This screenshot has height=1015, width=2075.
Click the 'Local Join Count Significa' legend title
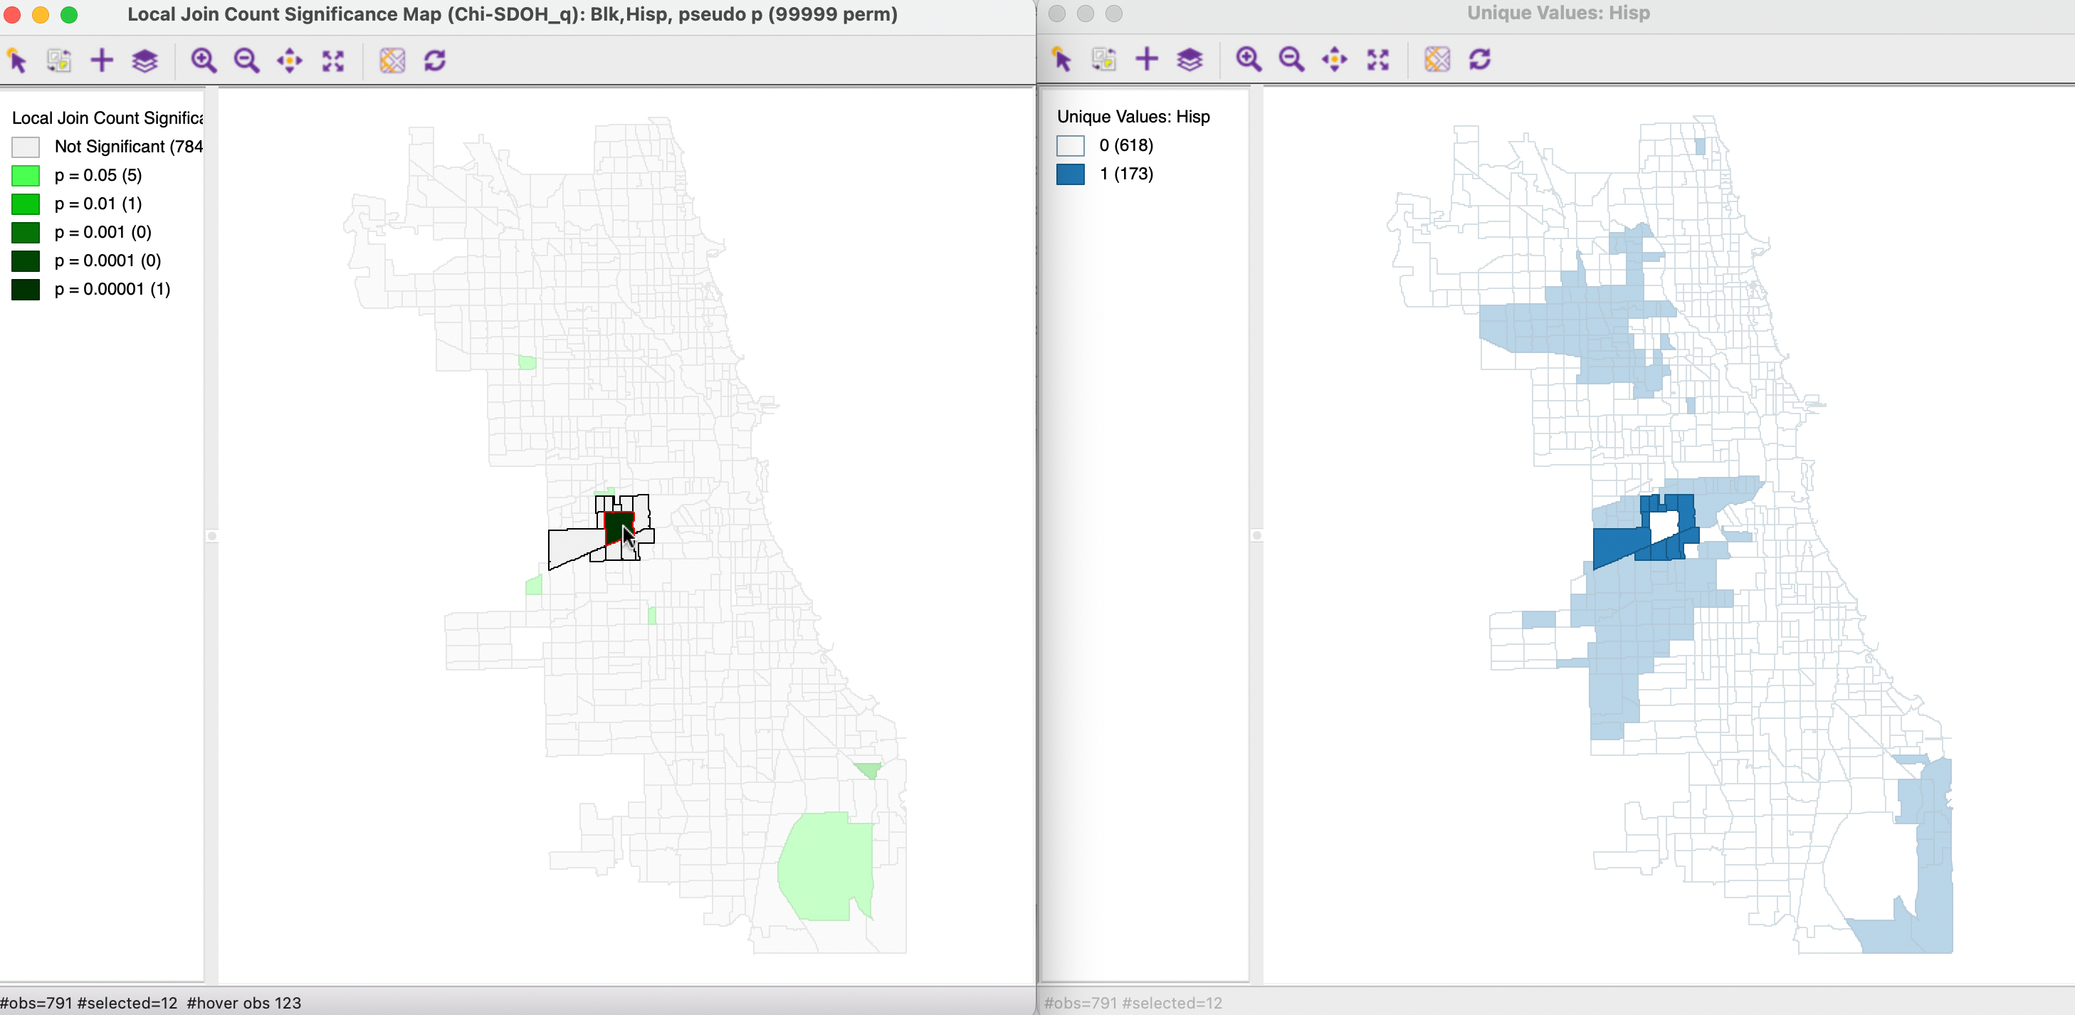point(107,118)
